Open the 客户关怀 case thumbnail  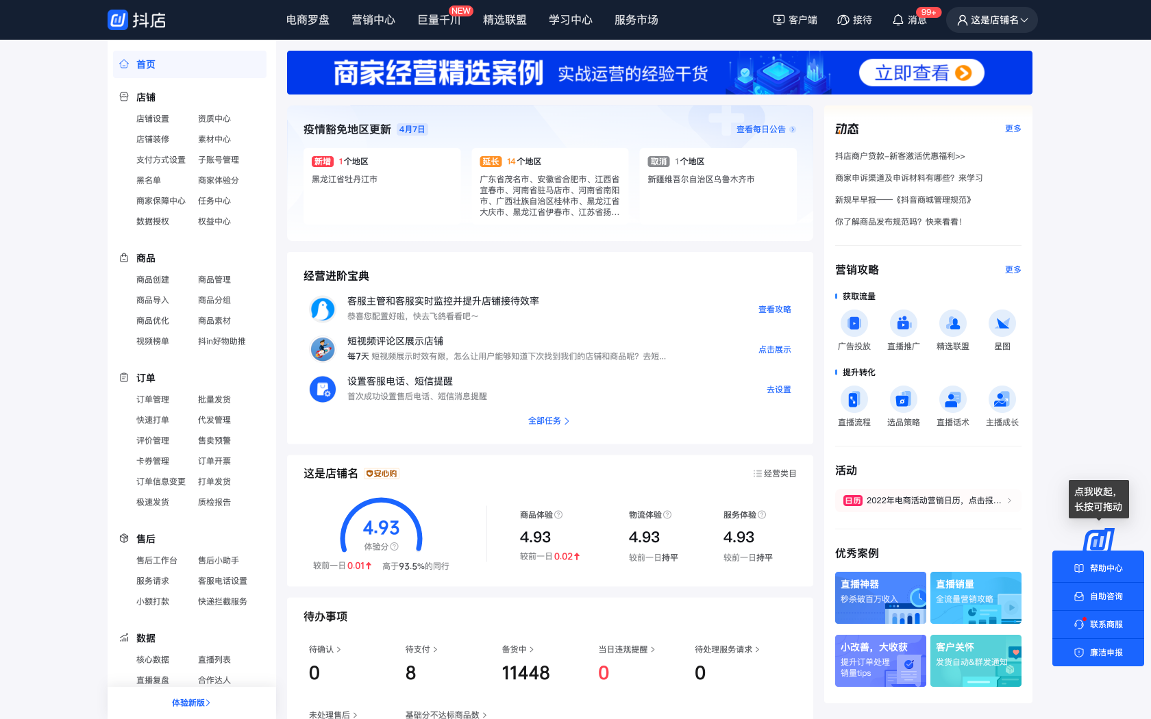976,661
